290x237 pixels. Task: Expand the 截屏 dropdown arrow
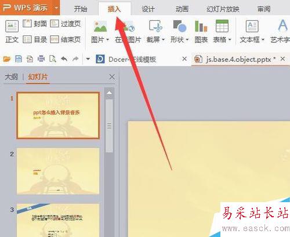163,39
